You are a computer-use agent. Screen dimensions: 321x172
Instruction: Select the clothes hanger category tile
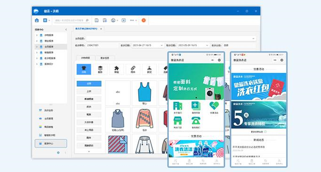click(149, 69)
